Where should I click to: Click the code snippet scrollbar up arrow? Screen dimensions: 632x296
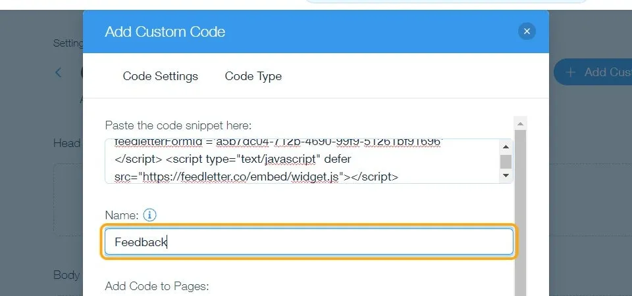506,146
